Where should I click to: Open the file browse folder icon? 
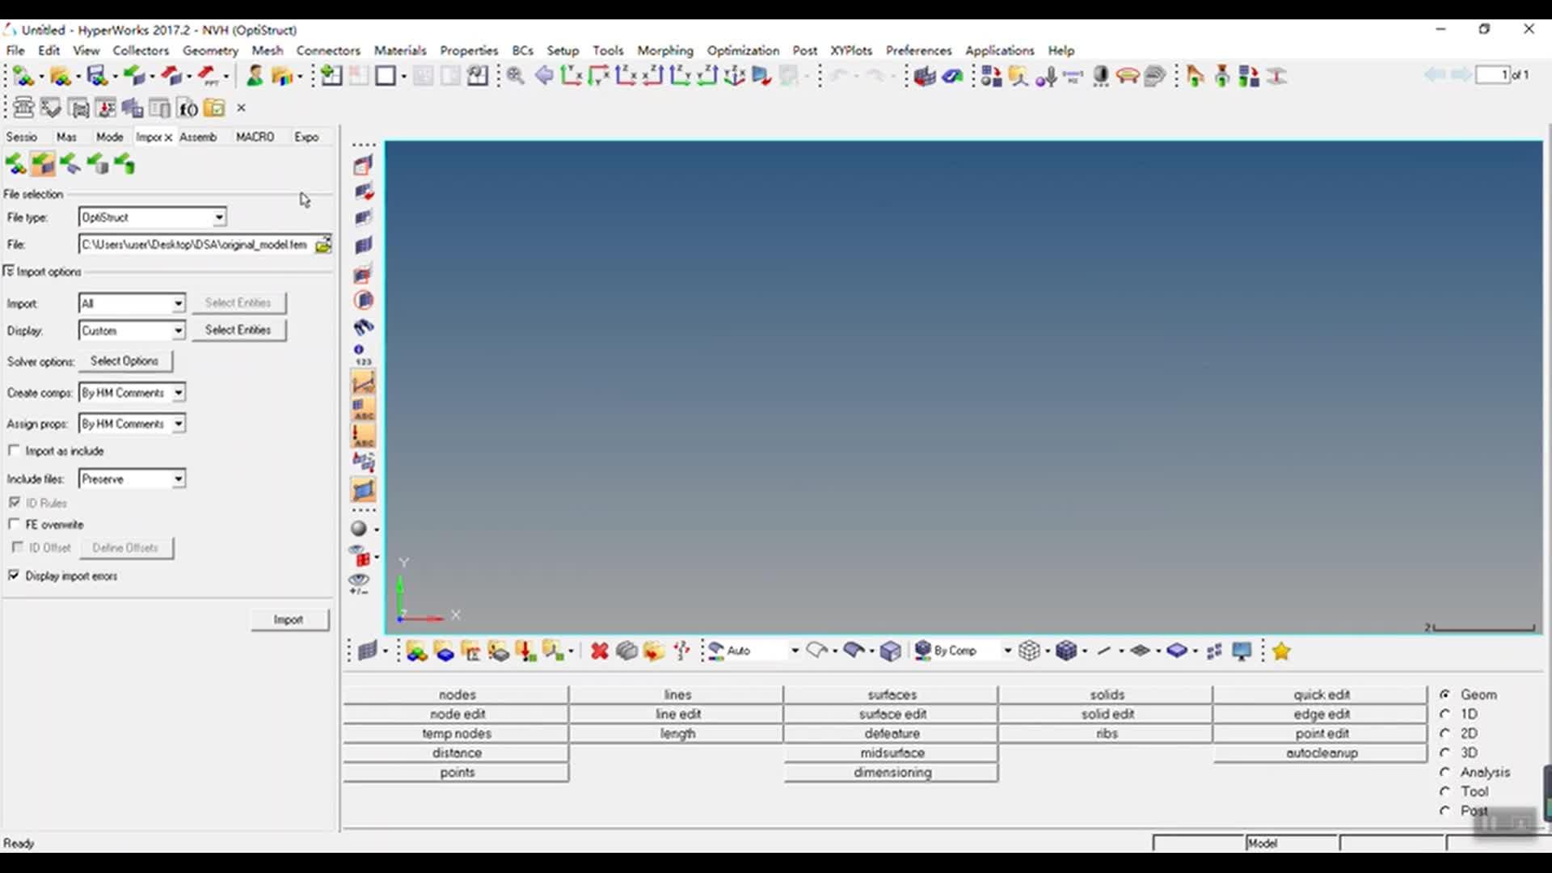click(x=323, y=245)
